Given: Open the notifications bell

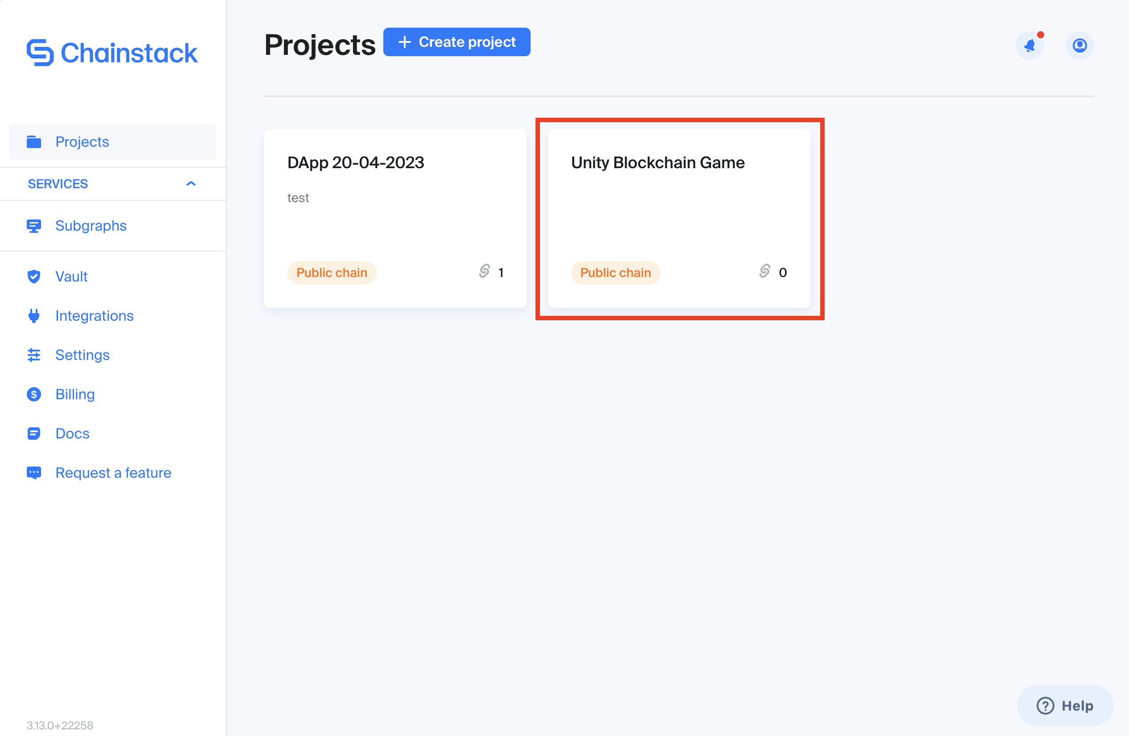Looking at the screenshot, I should point(1030,45).
